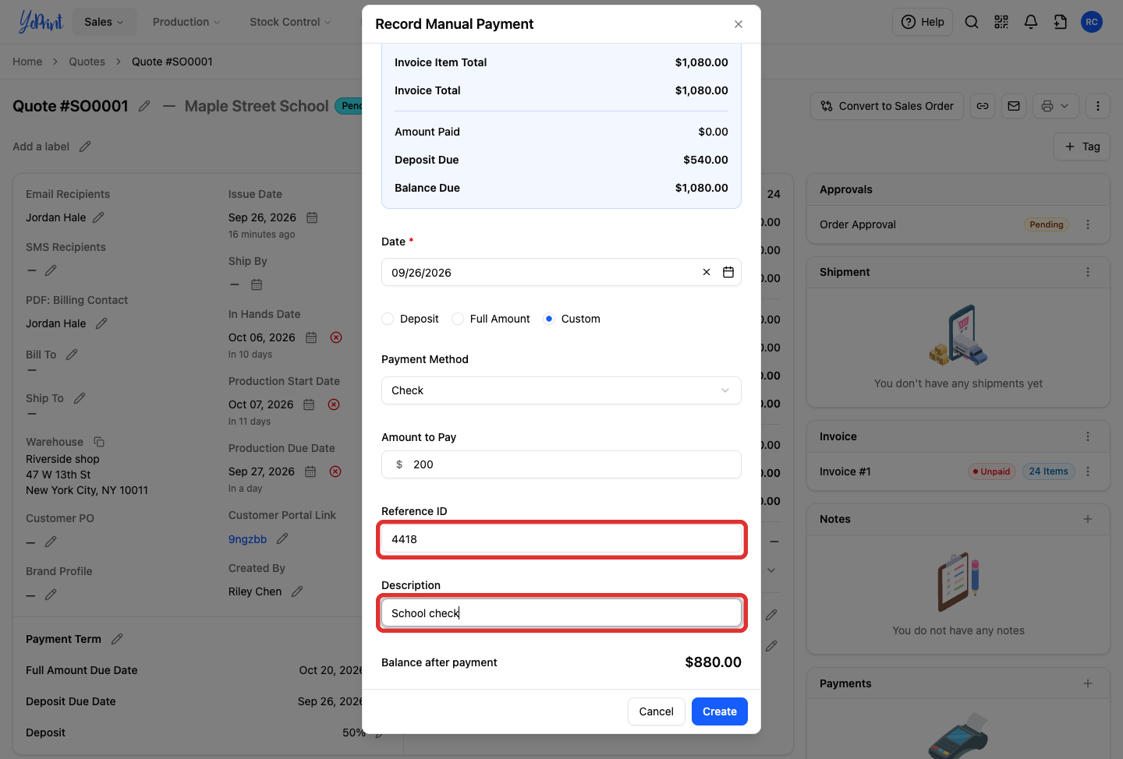This screenshot has height=759, width=1123.
Task: Open the quote more-options kebab menu
Action: pyautogui.click(x=1098, y=106)
